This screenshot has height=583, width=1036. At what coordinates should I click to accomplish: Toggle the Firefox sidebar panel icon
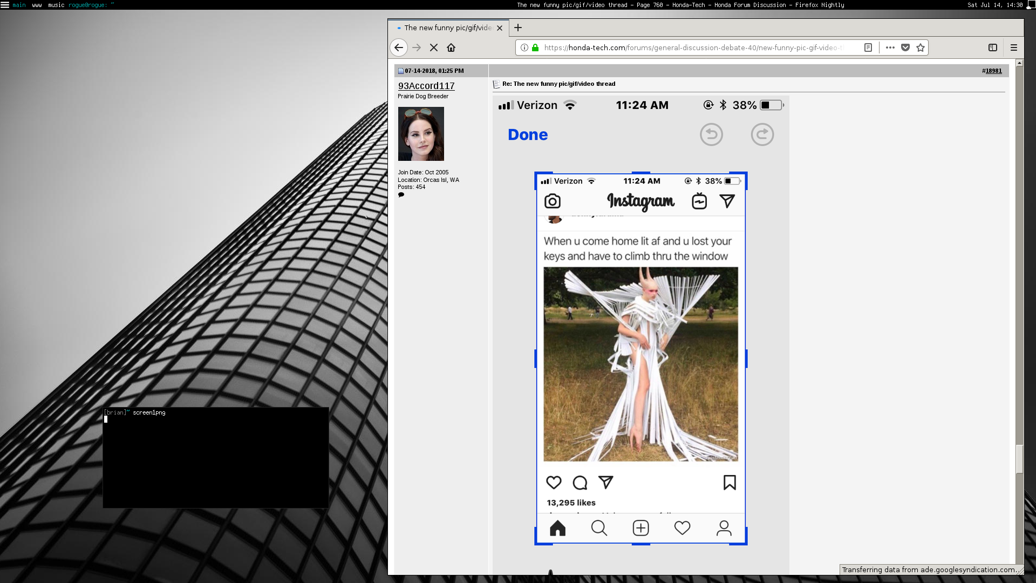pos(993,48)
